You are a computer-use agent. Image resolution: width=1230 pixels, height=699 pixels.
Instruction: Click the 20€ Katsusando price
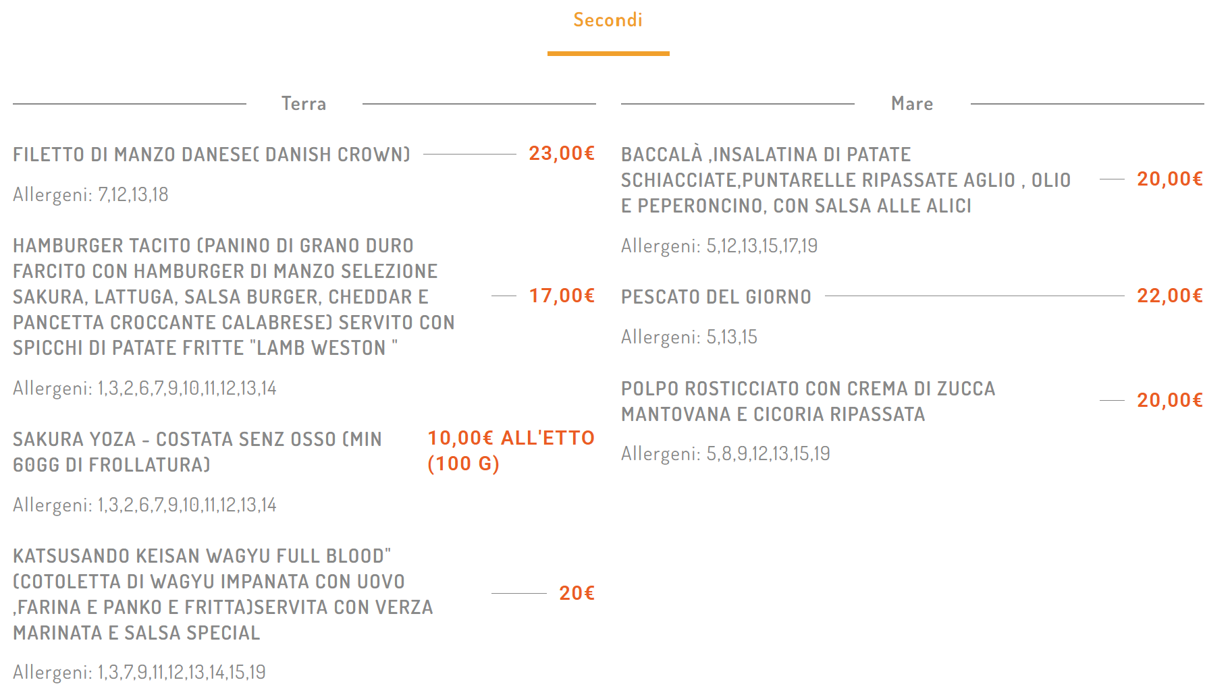[577, 593]
